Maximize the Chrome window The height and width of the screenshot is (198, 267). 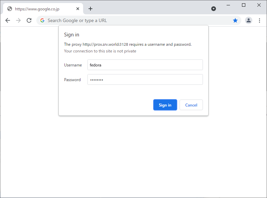[x=244, y=5]
